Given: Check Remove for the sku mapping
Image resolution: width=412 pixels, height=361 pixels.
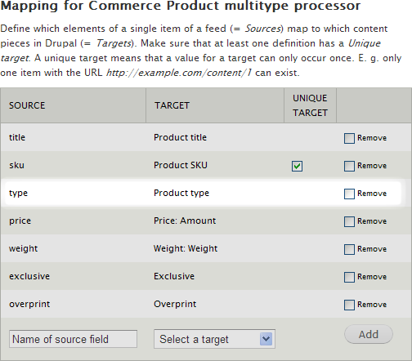Looking at the screenshot, I should pyautogui.click(x=349, y=166).
